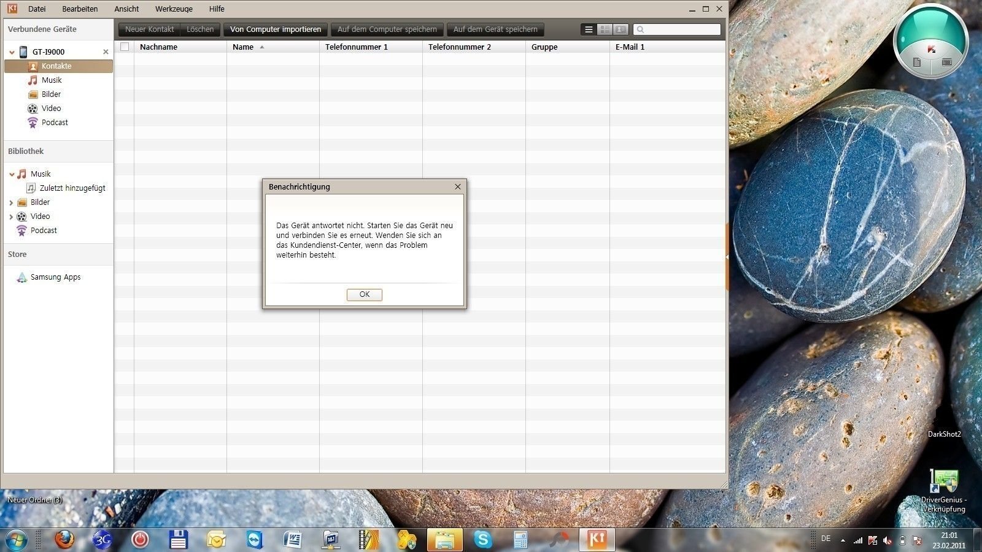
Task: Open Calculator from the taskbar
Action: tap(520, 540)
